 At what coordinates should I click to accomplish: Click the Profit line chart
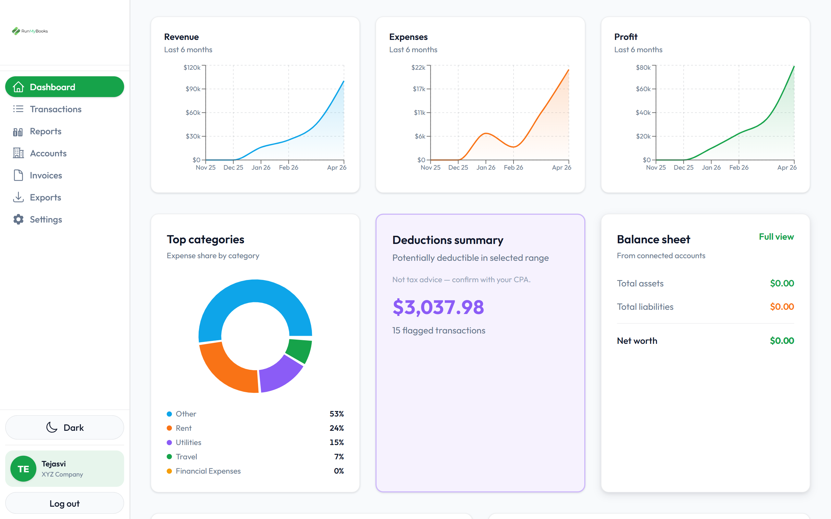tap(725, 113)
